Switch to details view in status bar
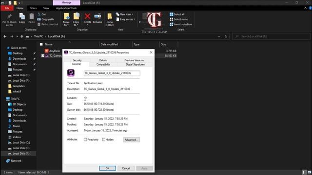This screenshot has width=312, height=175. (x=303, y=172)
